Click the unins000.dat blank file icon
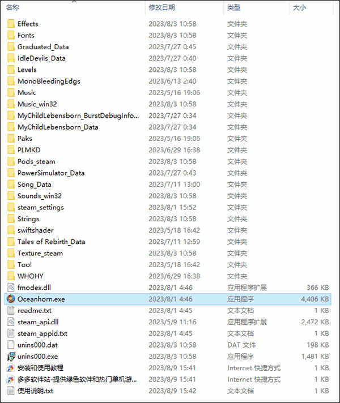Screen dimensions: 340x403 click(x=11, y=345)
